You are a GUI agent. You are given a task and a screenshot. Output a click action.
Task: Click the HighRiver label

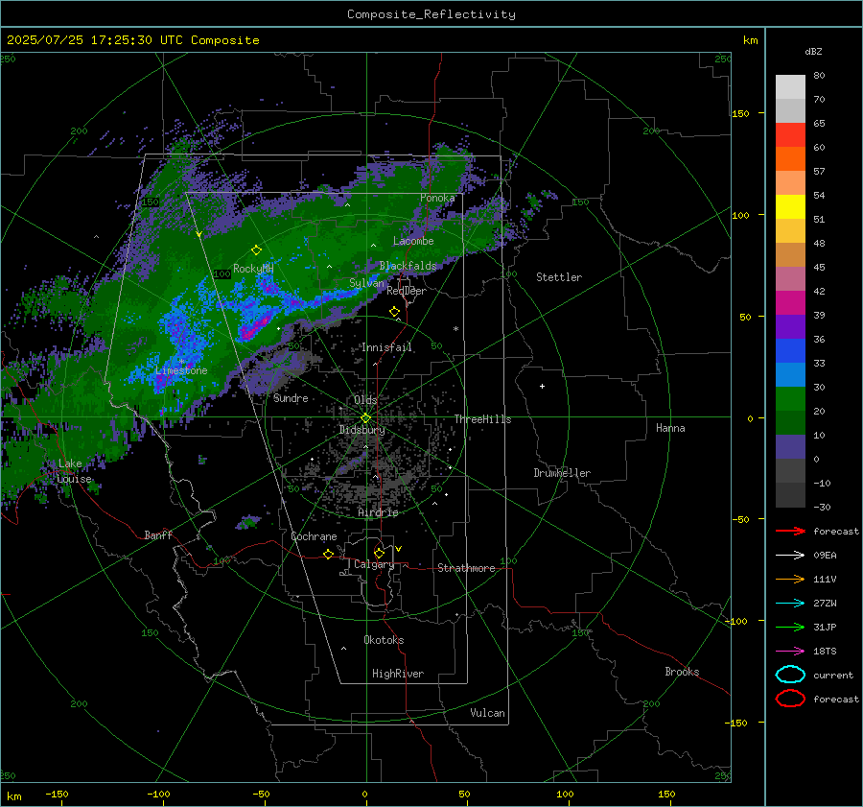[x=398, y=674]
